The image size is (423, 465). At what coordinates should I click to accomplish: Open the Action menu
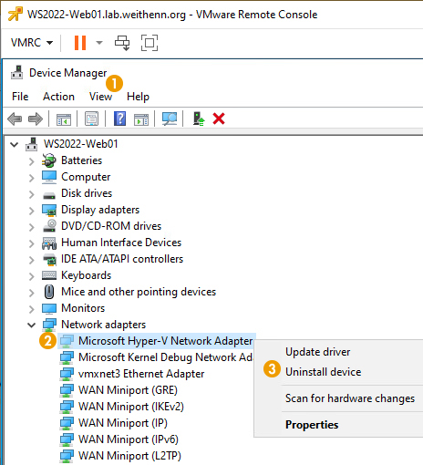(x=58, y=97)
